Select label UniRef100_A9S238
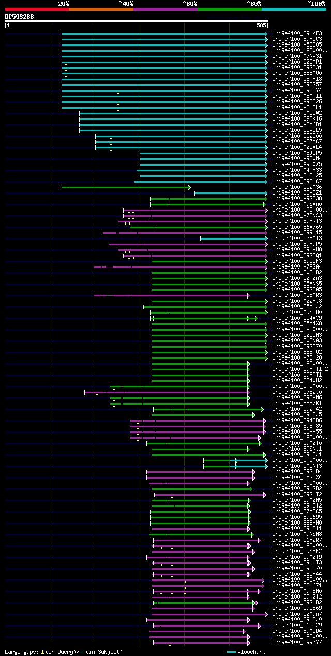331x656 pixels. pyautogui.click(x=297, y=199)
